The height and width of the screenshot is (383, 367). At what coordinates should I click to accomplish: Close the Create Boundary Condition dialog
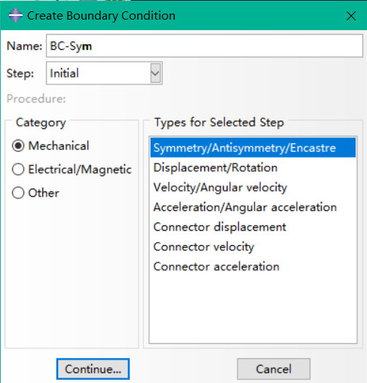[350, 16]
